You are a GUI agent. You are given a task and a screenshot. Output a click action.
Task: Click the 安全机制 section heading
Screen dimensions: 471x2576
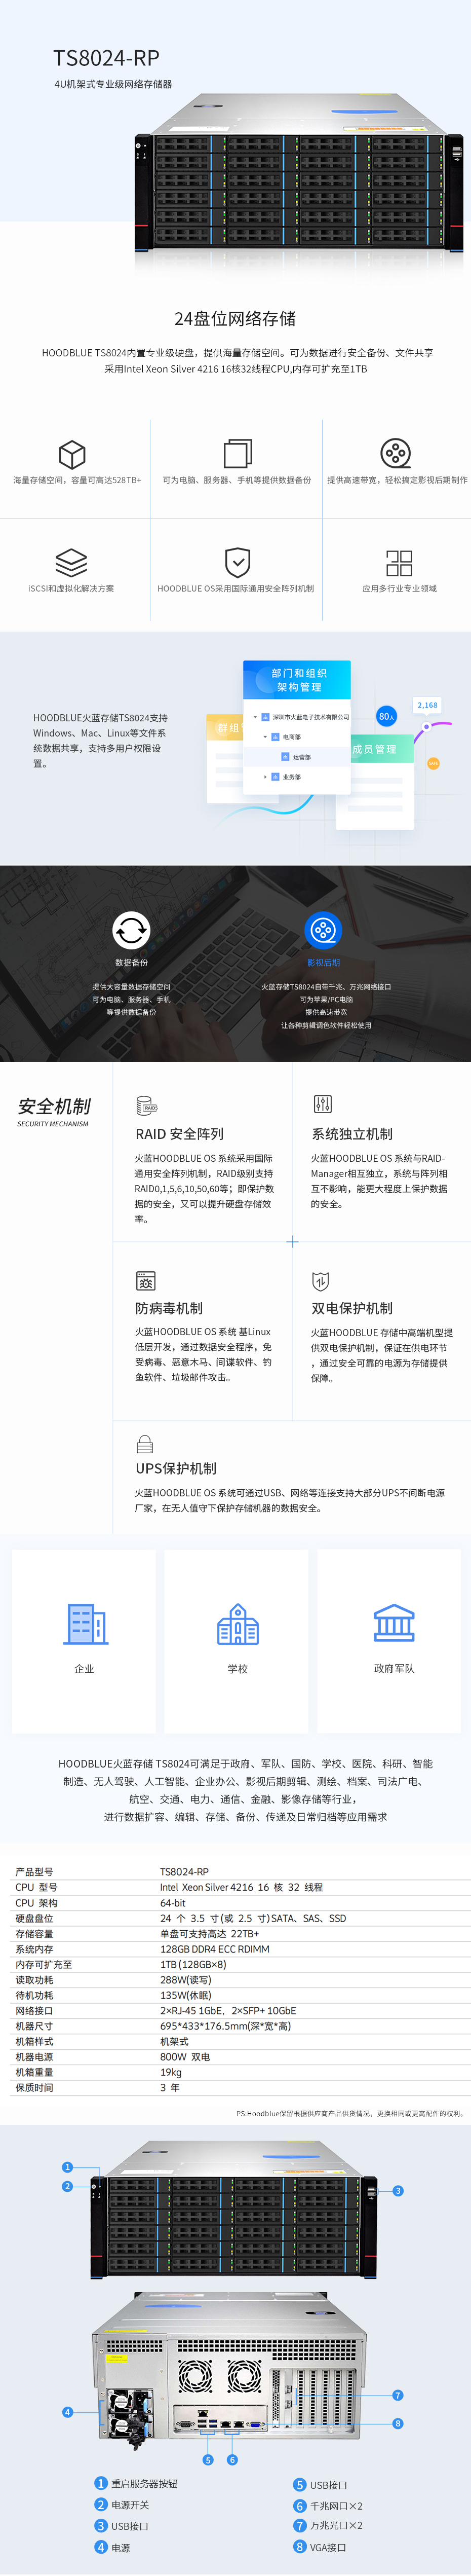54,1106
